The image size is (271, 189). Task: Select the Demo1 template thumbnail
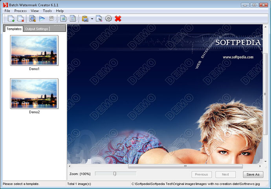click(x=34, y=50)
